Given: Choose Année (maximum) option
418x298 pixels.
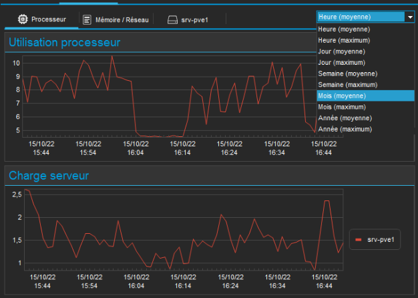Looking at the screenshot, I should click(x=365, y=129).
